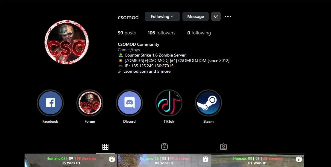Image resolution: width=331 pixels, height=167 pixels.
Task: Click the 99 posts count
Action: pyautogui.click(x=127, y=33)
